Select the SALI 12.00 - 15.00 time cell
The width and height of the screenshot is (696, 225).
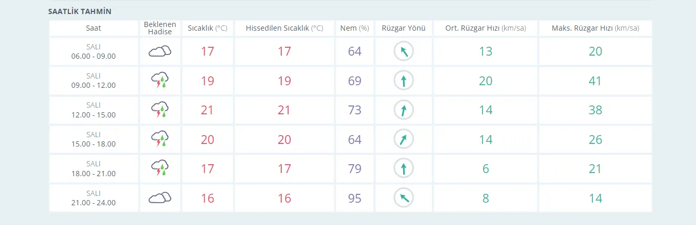tap(94, 110)
